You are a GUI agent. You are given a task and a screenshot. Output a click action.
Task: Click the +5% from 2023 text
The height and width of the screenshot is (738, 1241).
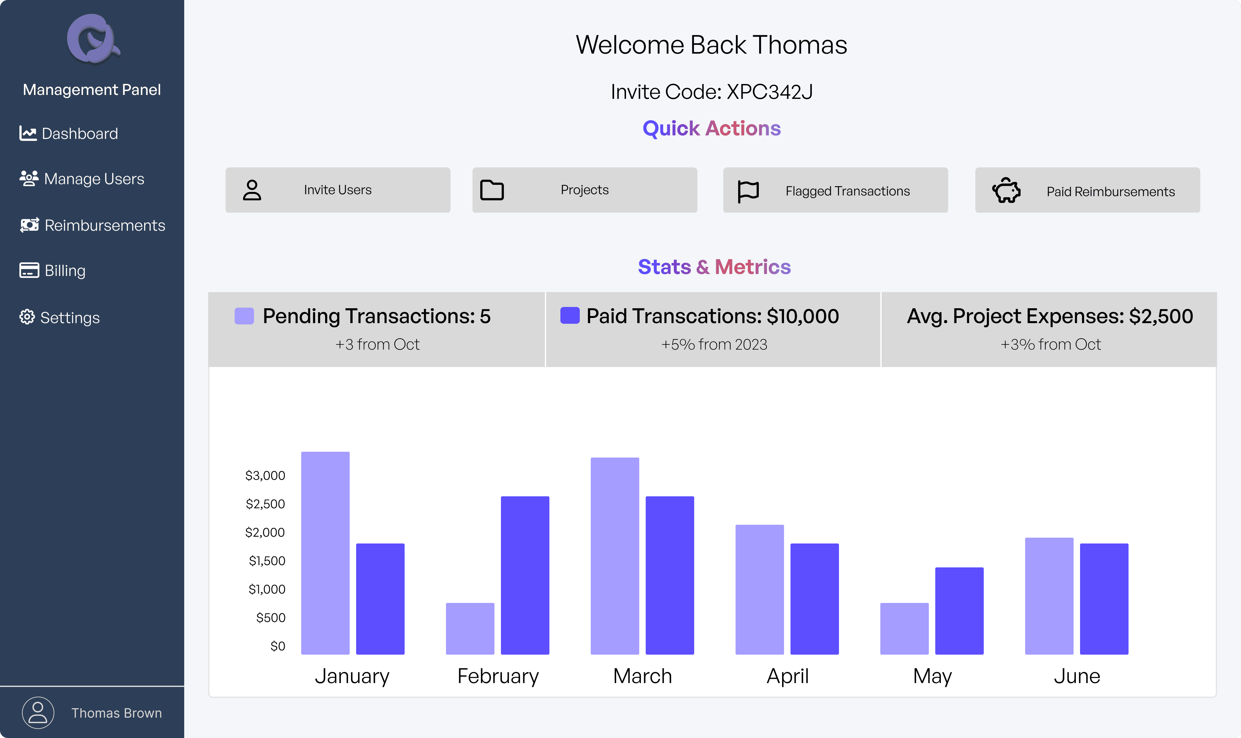pyautogui.click(x=714, y=344)
